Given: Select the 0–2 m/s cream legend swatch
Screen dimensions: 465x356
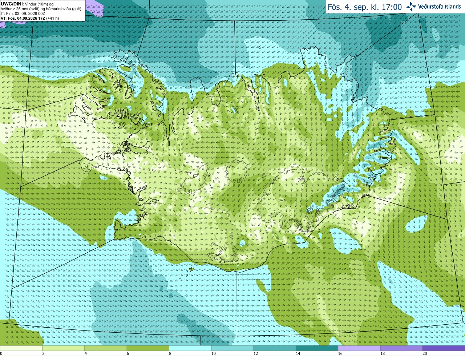Looking at the screenshot, I should (x=21, y=348).
